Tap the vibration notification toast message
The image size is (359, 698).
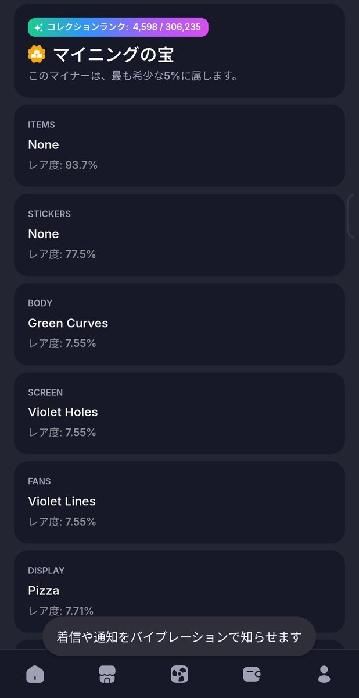(x=179, y=636)
